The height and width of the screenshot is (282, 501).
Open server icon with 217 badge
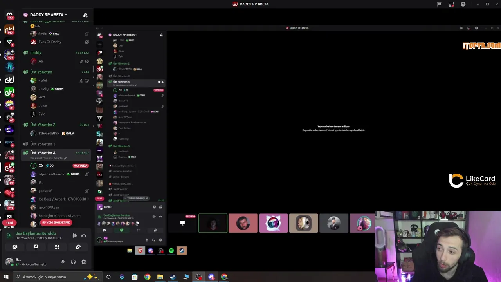pos(9,204)
